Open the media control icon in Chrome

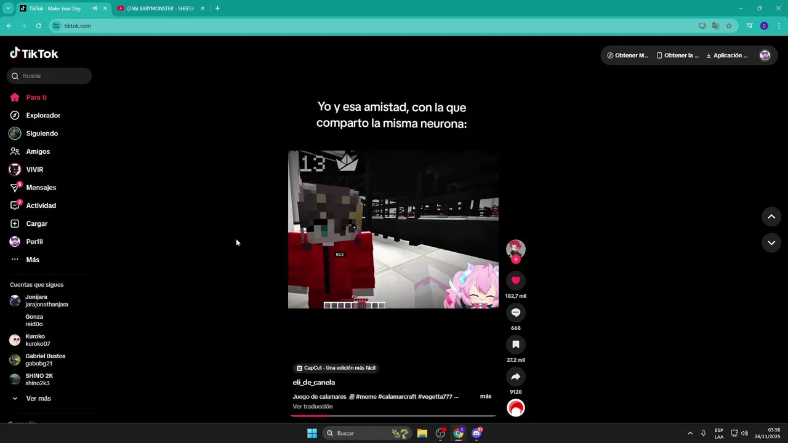tap(749, 26)
